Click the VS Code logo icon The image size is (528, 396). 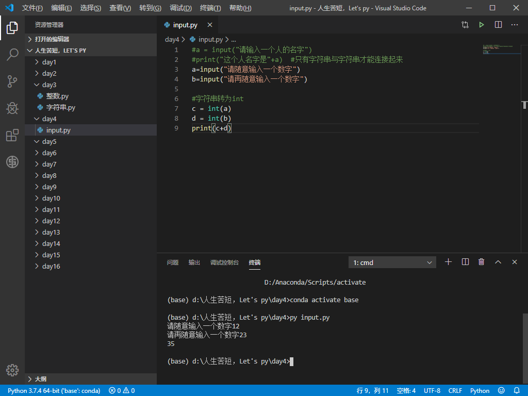[x=9, y=8]
